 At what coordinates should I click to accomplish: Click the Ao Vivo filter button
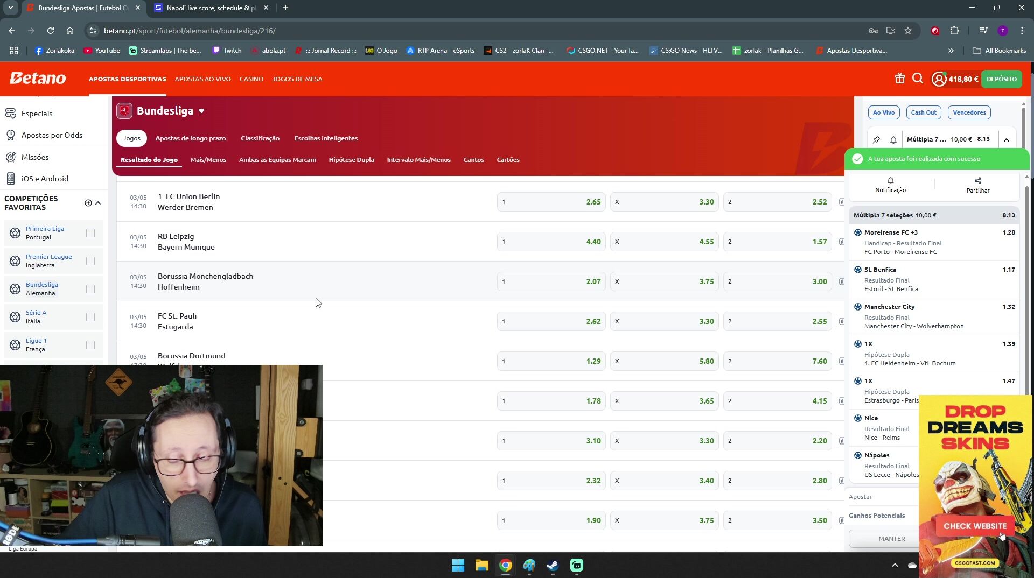point(883,112)
